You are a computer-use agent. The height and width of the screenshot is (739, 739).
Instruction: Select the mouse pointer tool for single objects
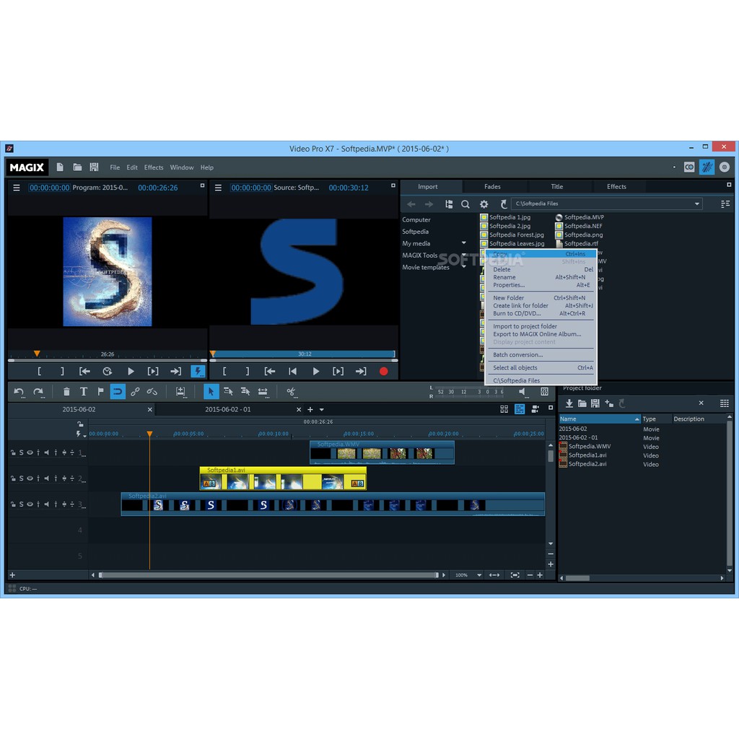coord(211,392)
